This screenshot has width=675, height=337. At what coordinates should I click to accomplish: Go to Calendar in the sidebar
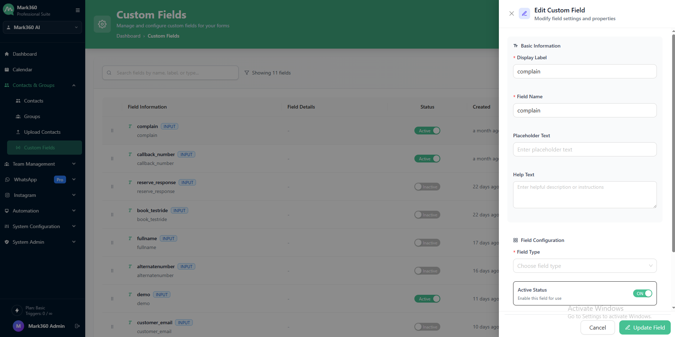(22, 70)
